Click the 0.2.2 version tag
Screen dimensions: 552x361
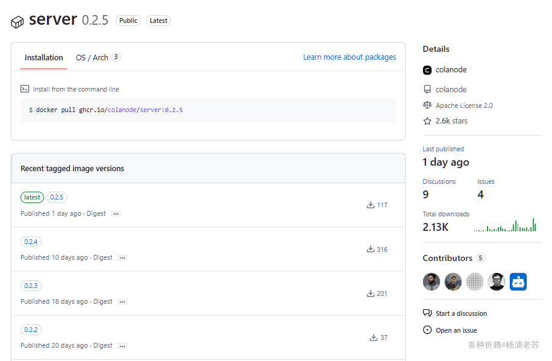(x=31, y=330)
